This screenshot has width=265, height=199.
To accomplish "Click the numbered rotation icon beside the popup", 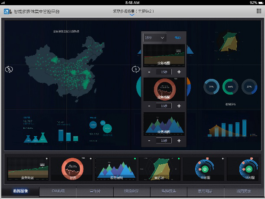I will pos(135,69).
